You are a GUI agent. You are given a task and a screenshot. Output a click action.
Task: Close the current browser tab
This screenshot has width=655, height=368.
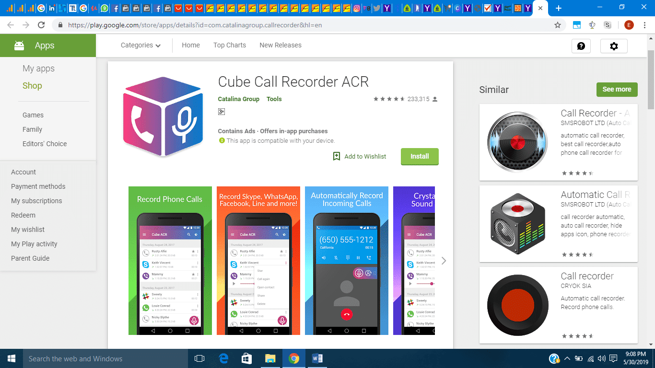[x=540, y=8]
